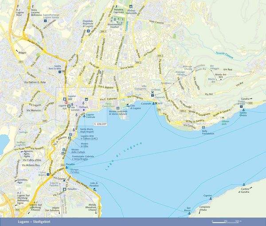Click the Grotto Elvezia anchor icon
The width and height of the screenshot is (266, 226).
pos(243,110)
